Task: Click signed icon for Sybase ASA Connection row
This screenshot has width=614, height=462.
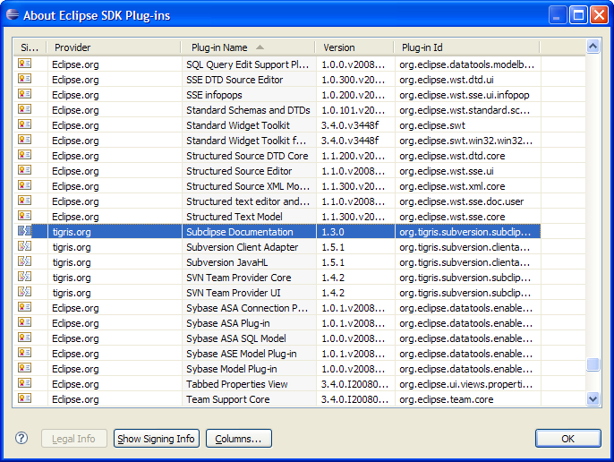Action: pyautogui.click(x=25, y=307)
